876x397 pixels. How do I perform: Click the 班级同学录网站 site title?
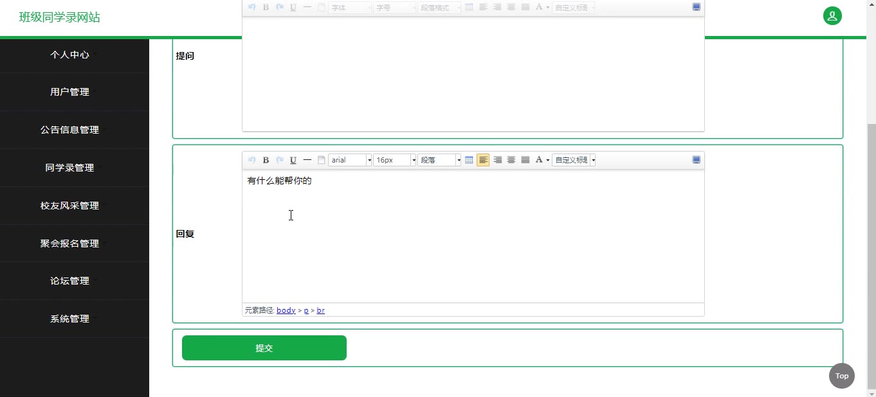(60, 17)
